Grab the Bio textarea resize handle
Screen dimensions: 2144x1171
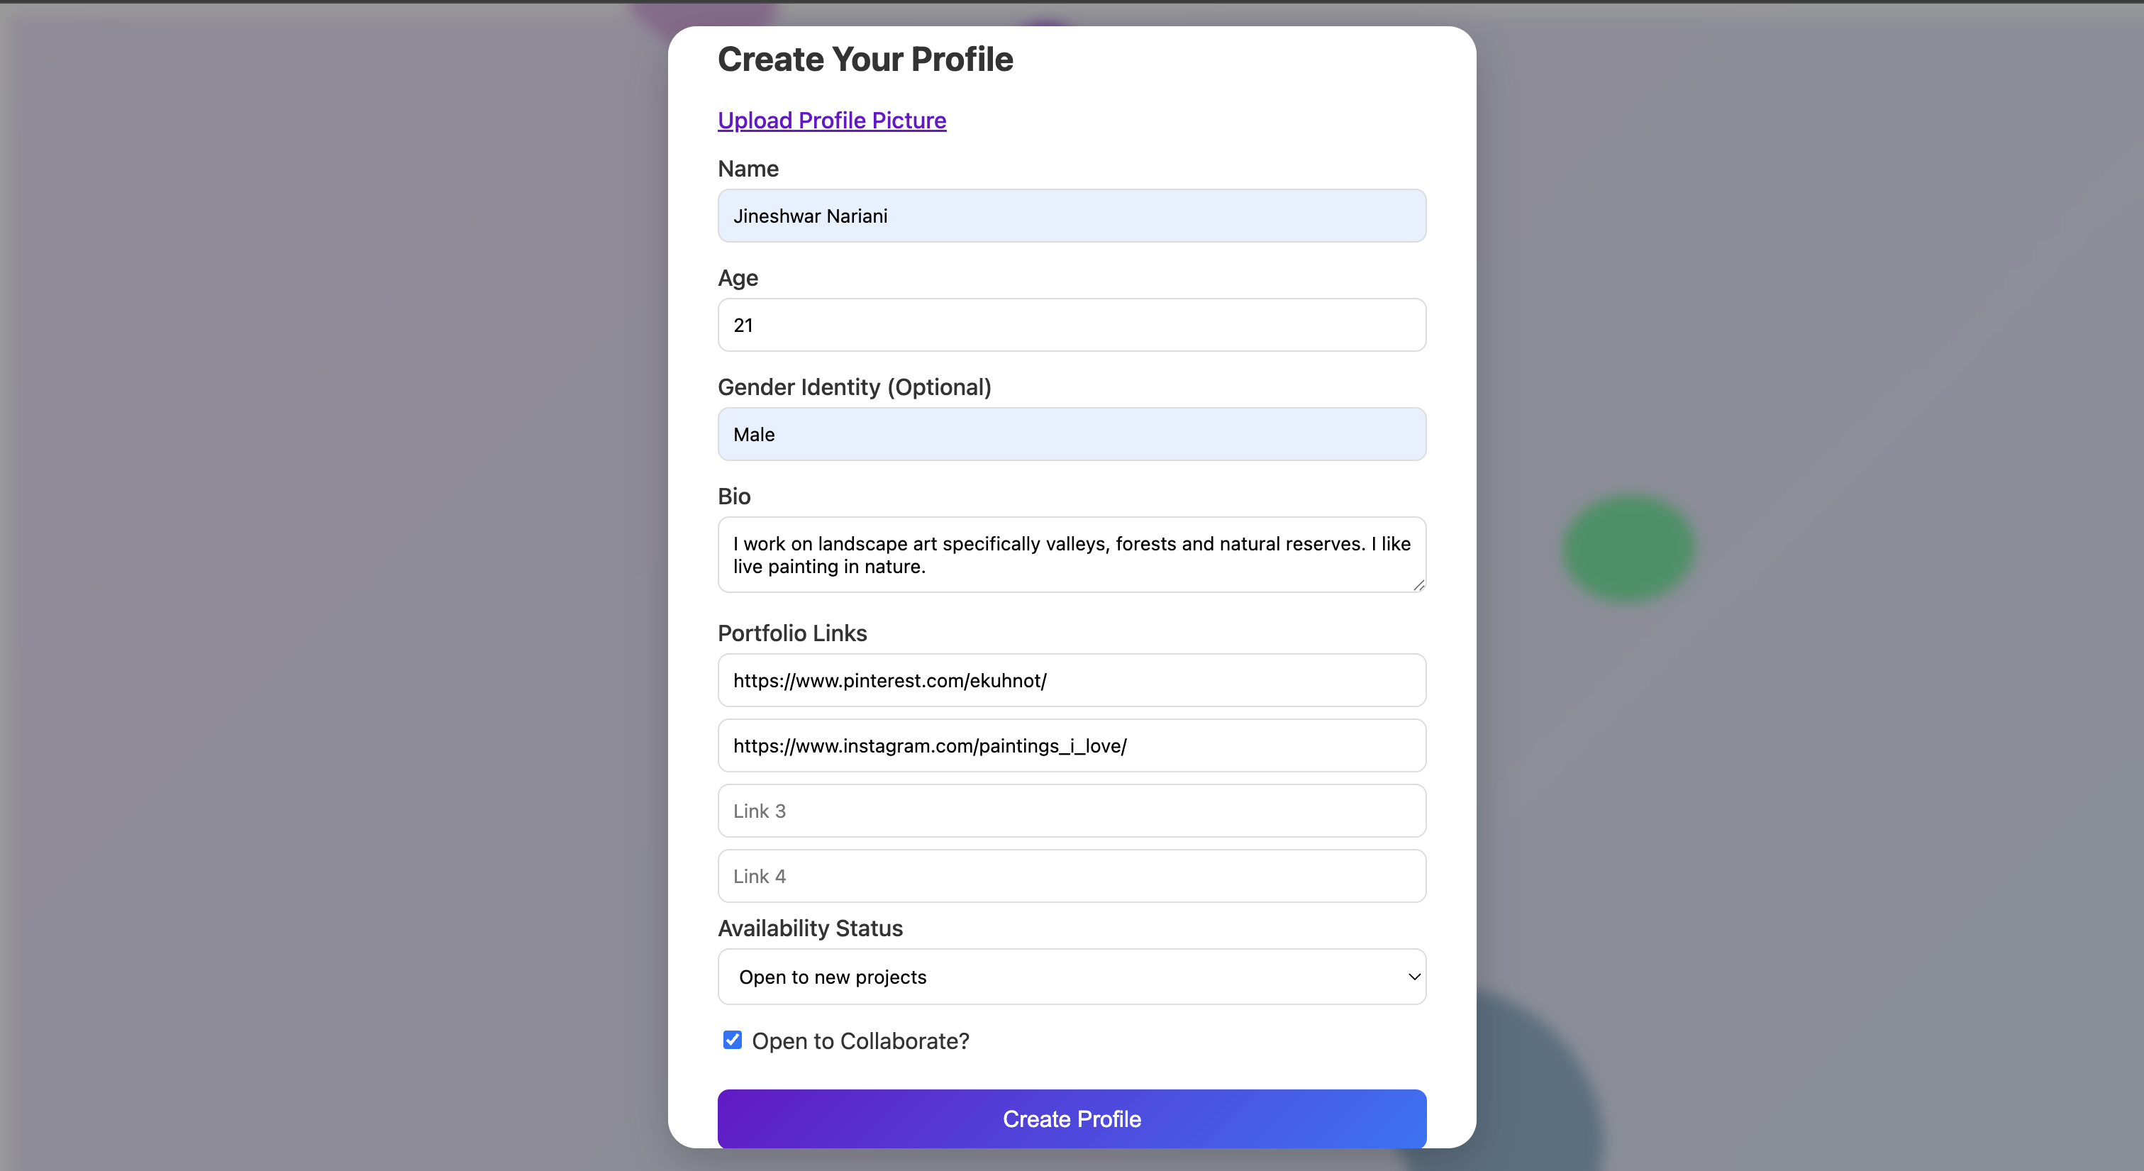pyautogui.click(x=1418, y=585)
